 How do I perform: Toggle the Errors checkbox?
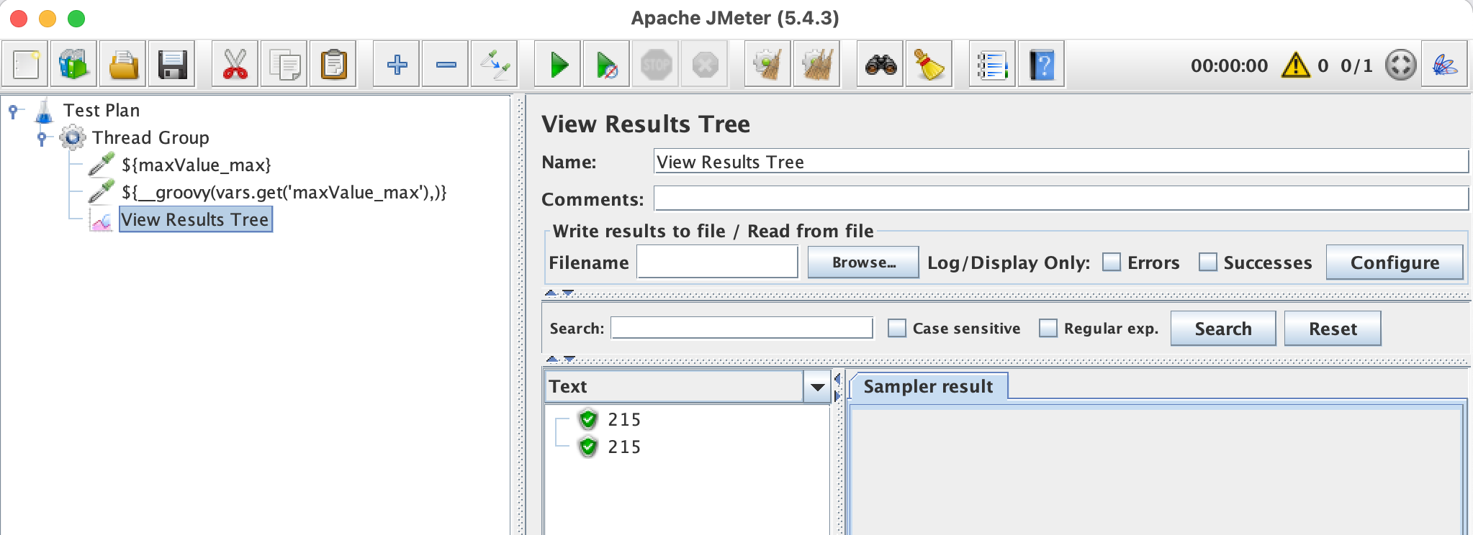[x=1112, y=262]
